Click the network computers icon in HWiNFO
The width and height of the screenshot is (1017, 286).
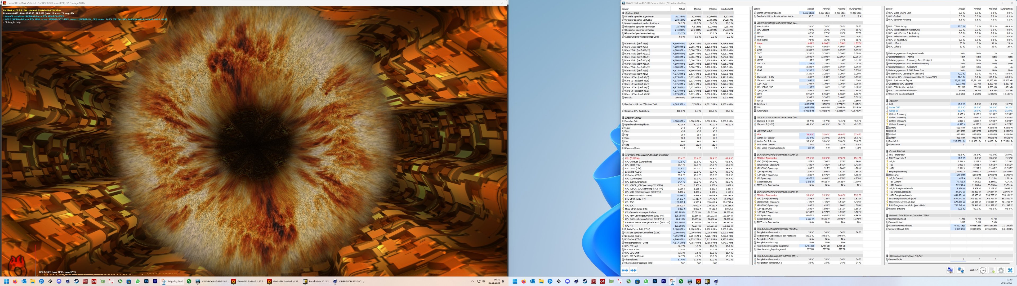click(x=961, y=270)
